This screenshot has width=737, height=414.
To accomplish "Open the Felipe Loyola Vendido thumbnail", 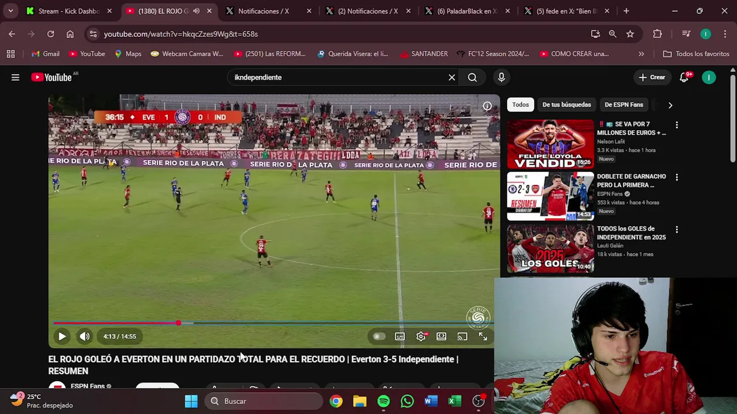I will (550, 144).
